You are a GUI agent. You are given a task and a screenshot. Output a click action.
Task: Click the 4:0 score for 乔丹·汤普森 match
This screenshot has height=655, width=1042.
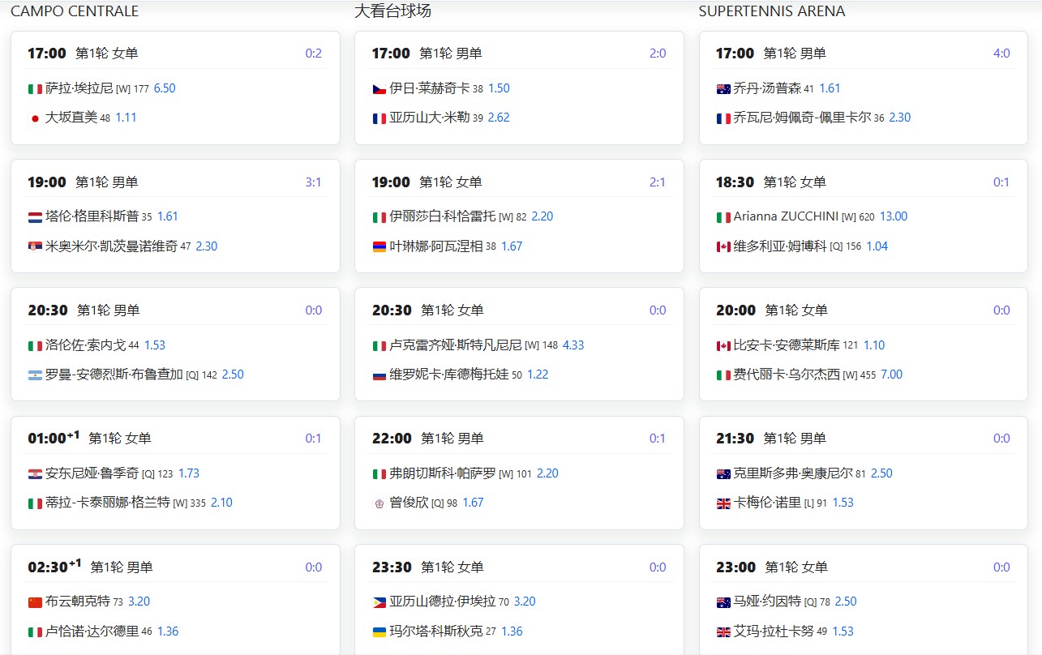click(x=1001, y=54)
